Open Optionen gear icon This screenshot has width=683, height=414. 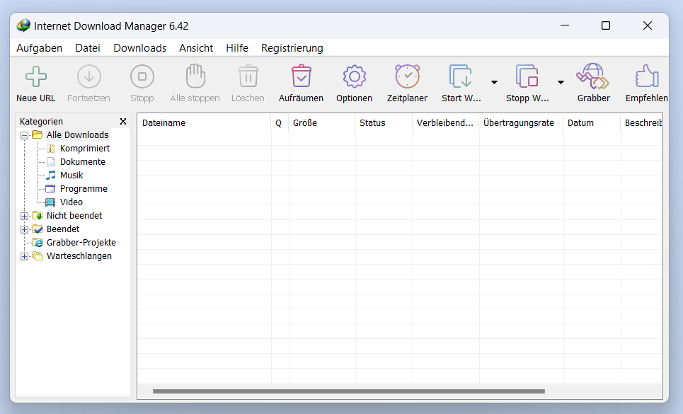tap(354, 76)
